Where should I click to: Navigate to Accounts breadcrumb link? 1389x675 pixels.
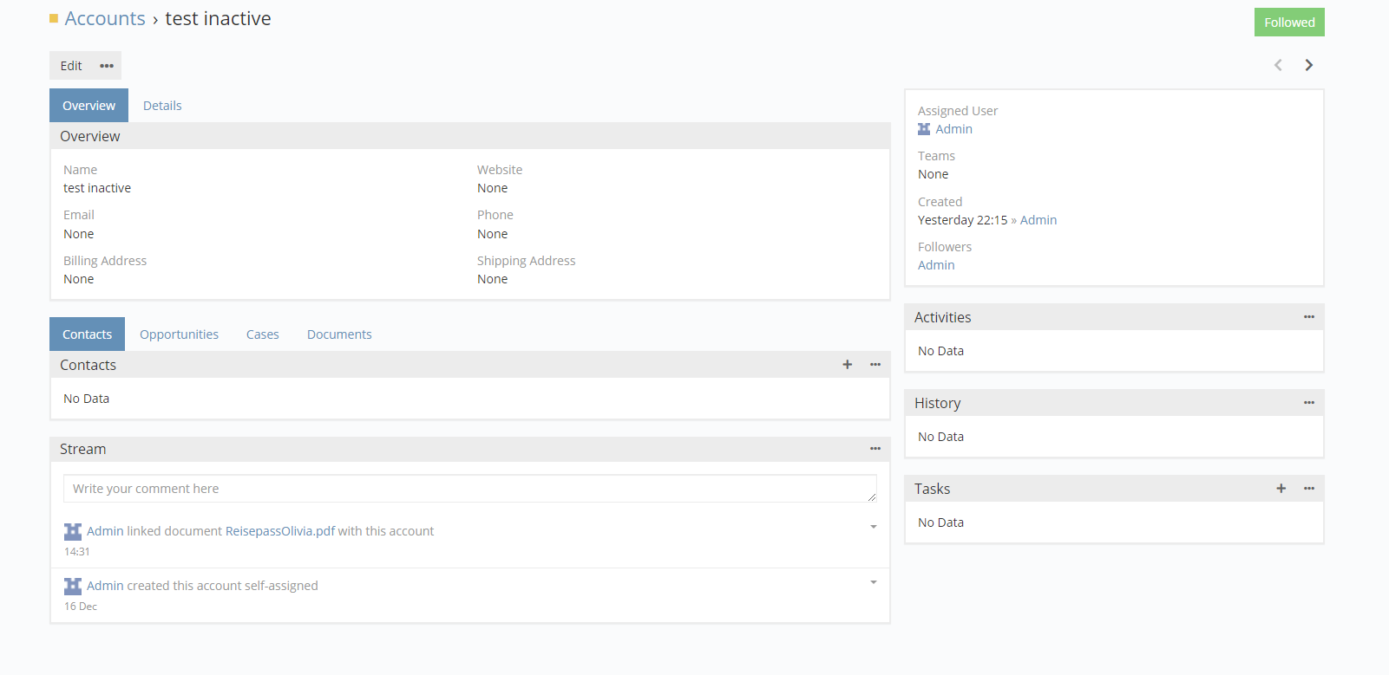point(105,19)
